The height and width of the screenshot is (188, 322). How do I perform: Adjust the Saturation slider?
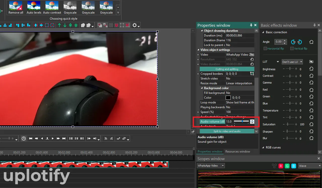coord(290,124)
